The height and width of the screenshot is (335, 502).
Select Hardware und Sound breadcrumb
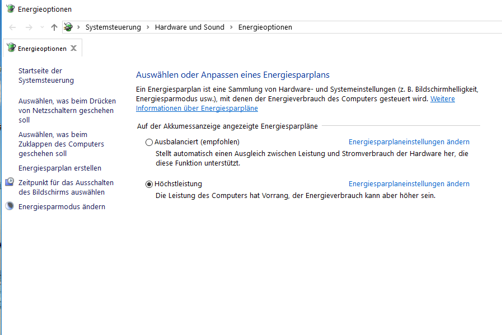[190, 27]
